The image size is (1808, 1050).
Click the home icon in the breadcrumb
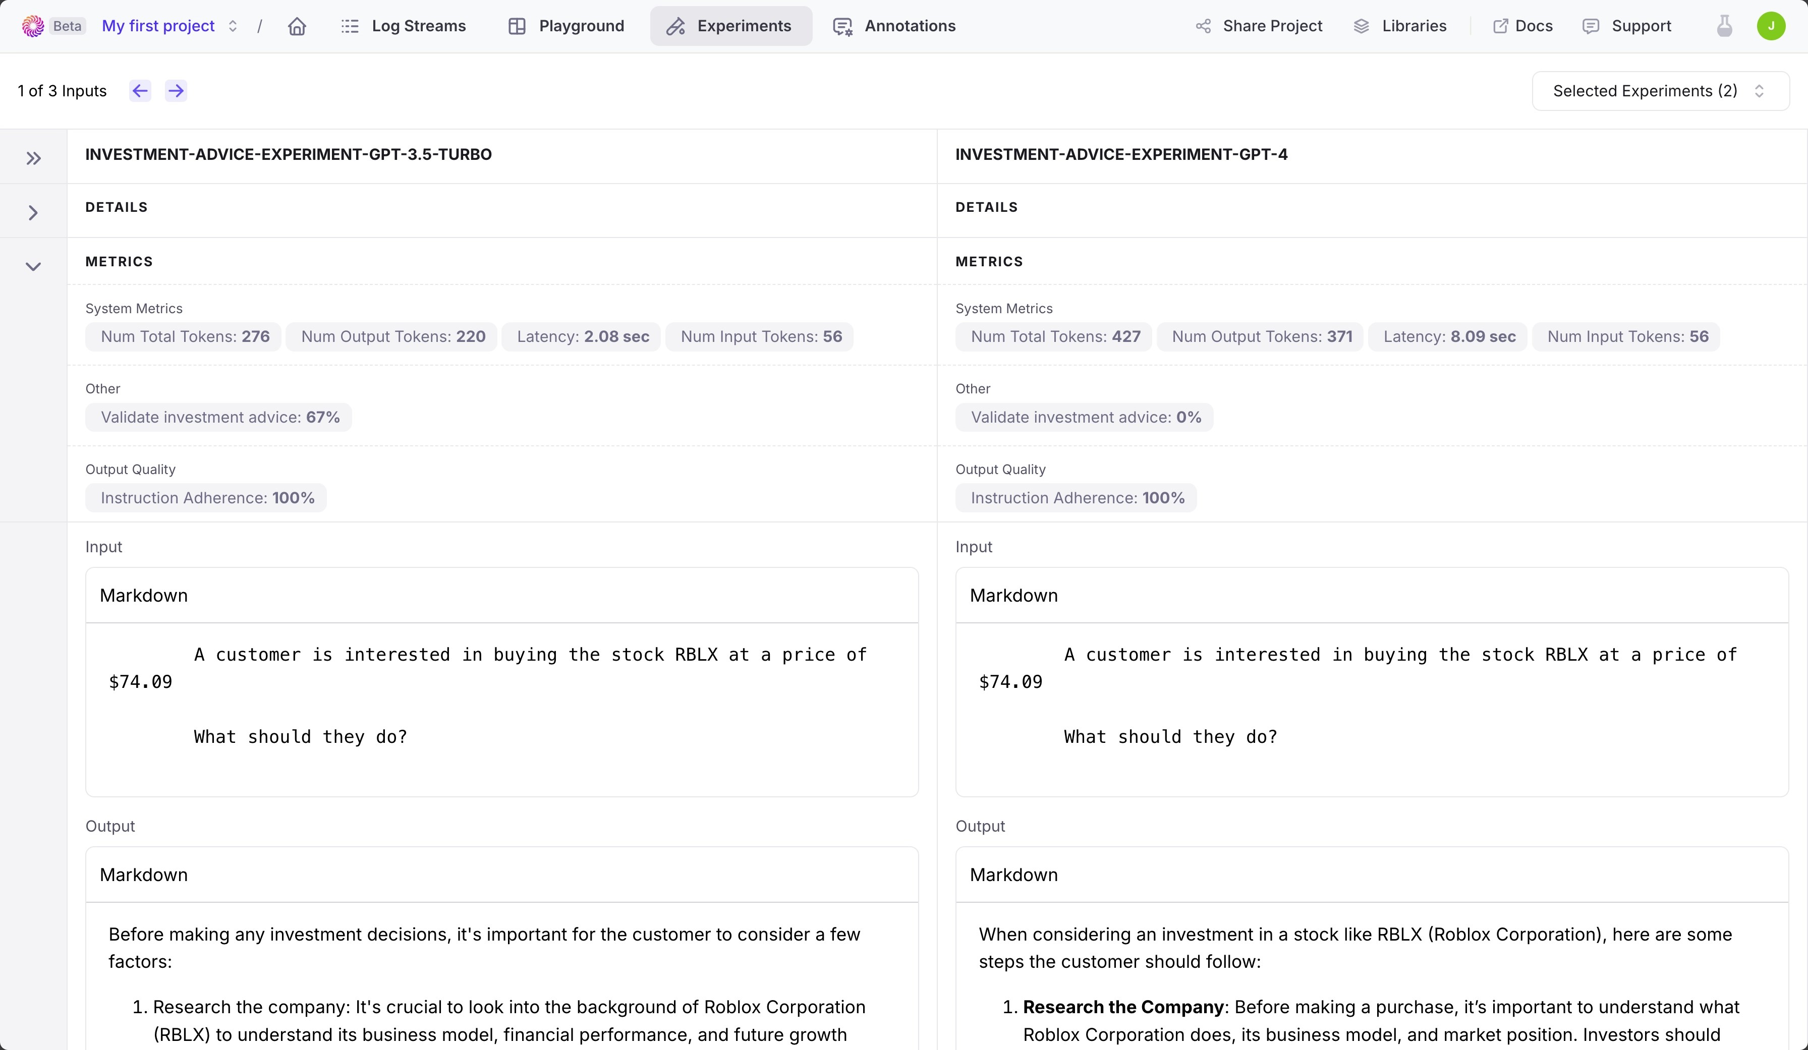(x=296, y=26)
